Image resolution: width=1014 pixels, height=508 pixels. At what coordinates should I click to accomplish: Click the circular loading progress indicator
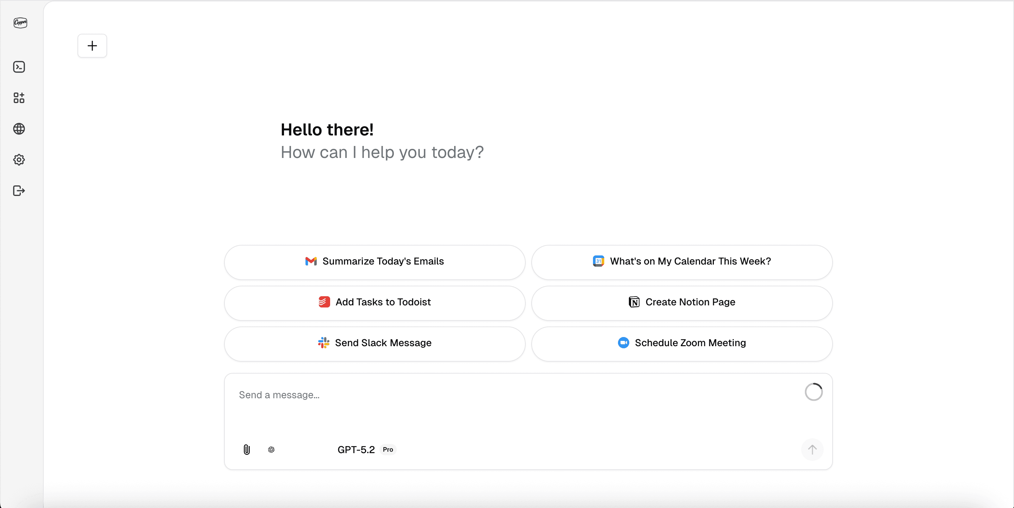pos(813,392)
